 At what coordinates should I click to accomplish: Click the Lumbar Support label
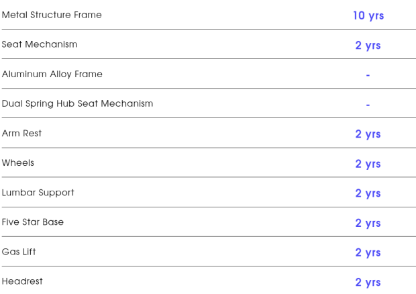(38, 193)
